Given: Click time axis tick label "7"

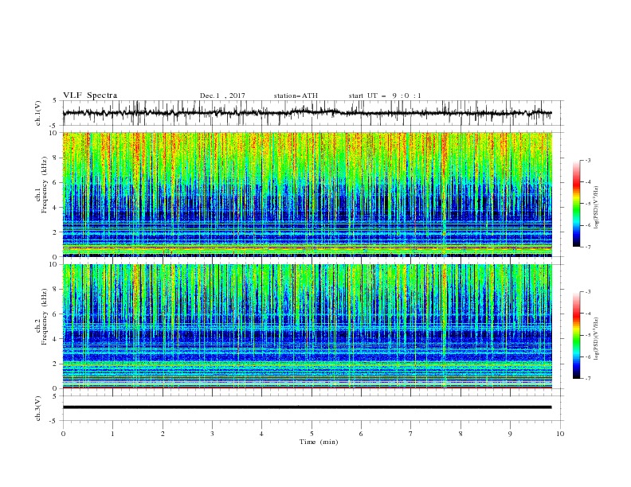Looking at the screenshot, I should pyautogui.click(x=411, y=434).
